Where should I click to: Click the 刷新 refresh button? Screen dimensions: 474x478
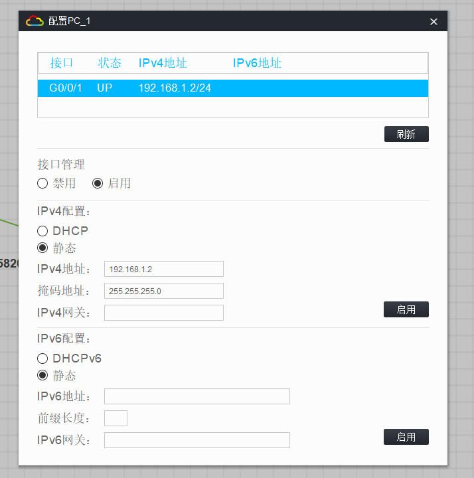tap(406, 134)
